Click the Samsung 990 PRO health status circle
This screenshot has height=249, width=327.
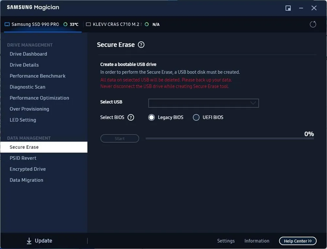(65, 25)
